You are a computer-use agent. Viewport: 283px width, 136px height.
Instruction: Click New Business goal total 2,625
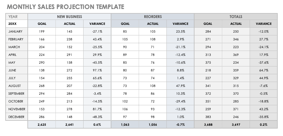42,125
